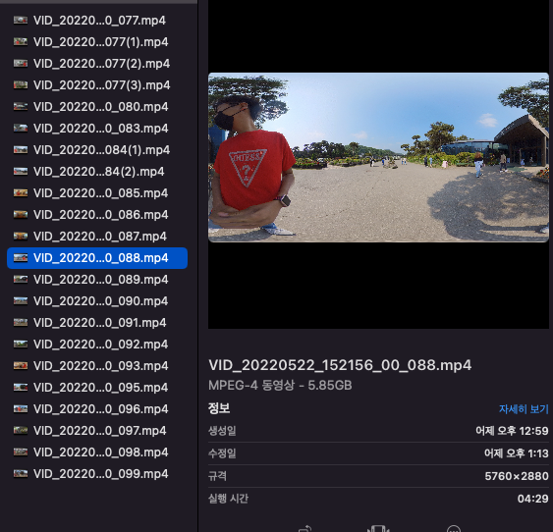Screen dimensions: 553x532
Task: Click the Rotate Left quick action icon
Action: coord(304,528)
